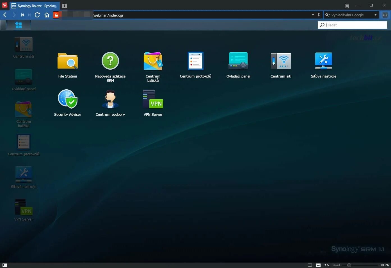Go back to previous page
This screenshot has height=268, width=391.
click(x=5, y=15)
